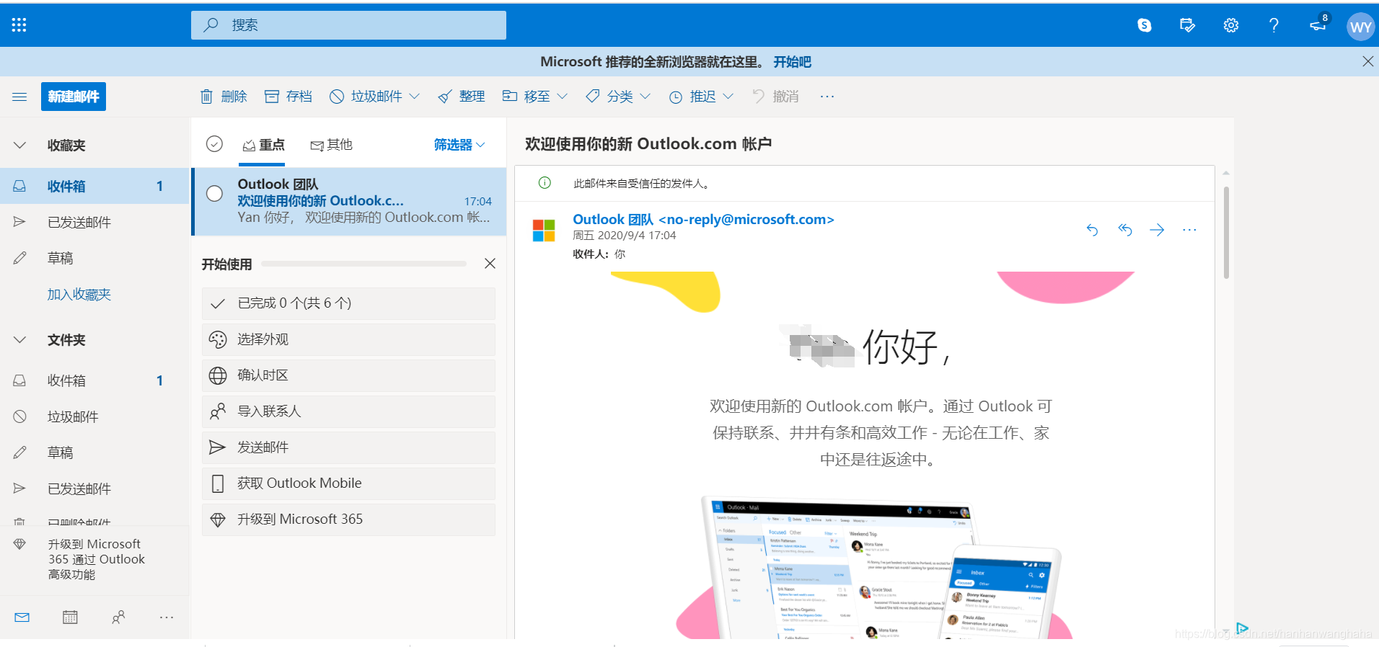
Task: Forward the Outlook team message
Action: pyautogui.click(x=1157, y=230)
